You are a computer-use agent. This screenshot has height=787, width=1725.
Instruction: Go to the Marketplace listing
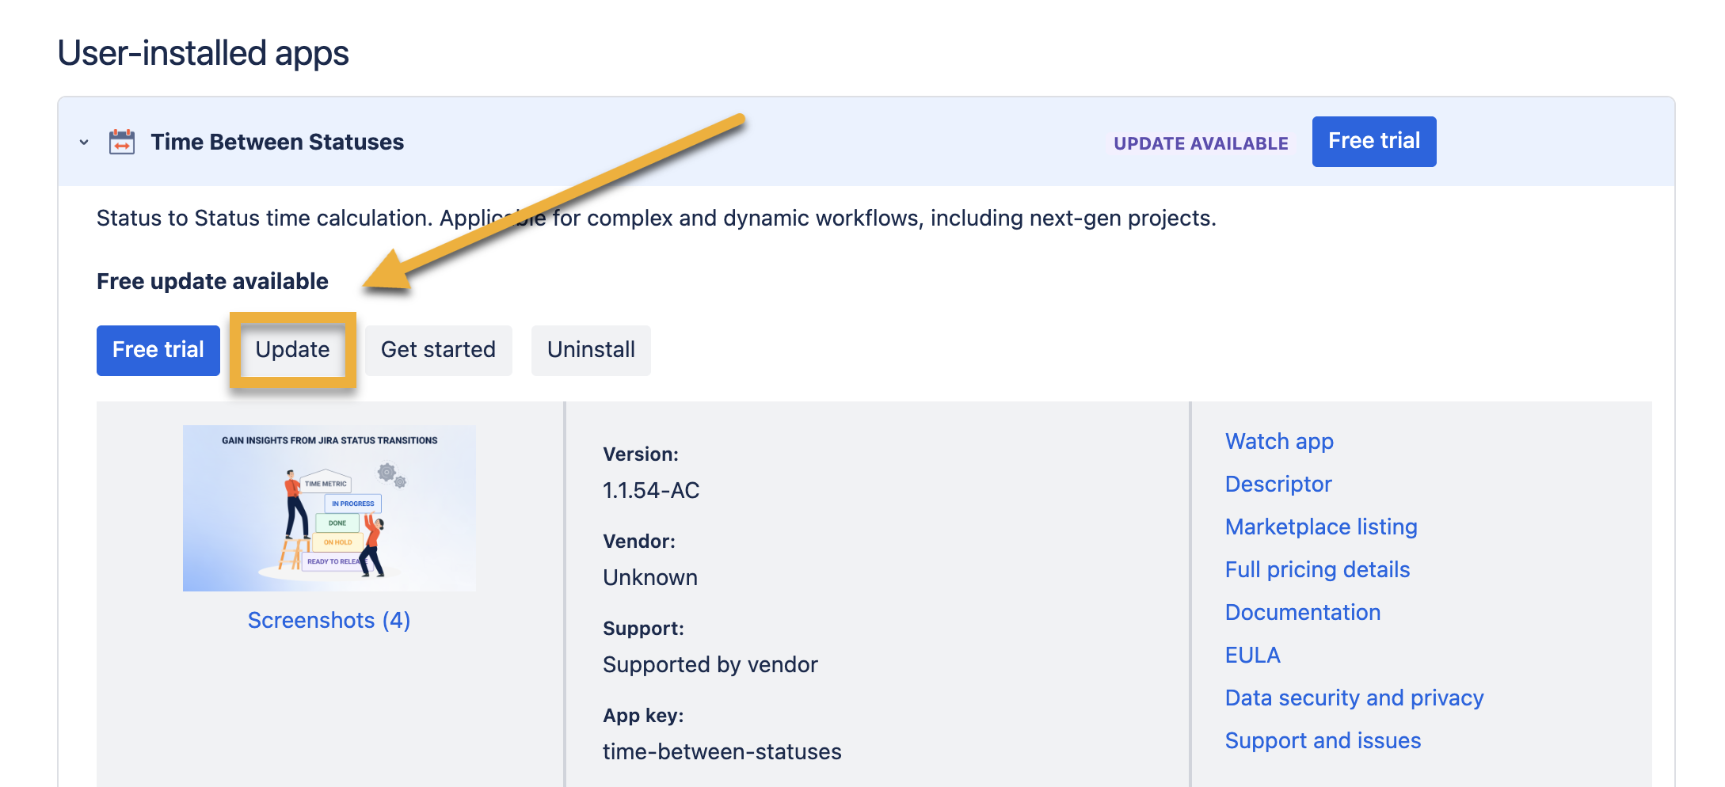[x=1320, y=527]
